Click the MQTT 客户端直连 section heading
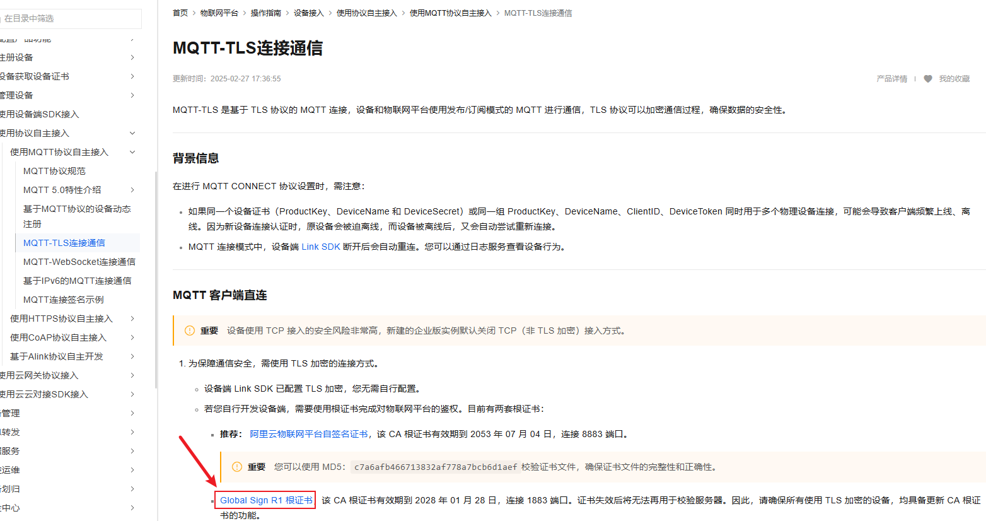This screenshot has width=986, height=521. coord(220,295)
